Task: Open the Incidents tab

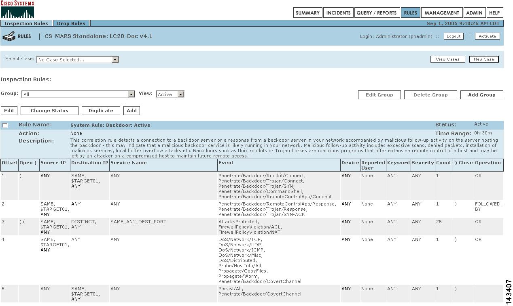Action: 338,13
